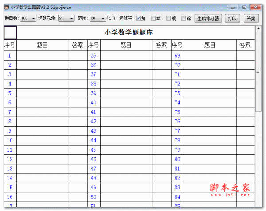Select sequence number 40 cell
Viewport: 266px width, 211px height.
click(94, 103)
